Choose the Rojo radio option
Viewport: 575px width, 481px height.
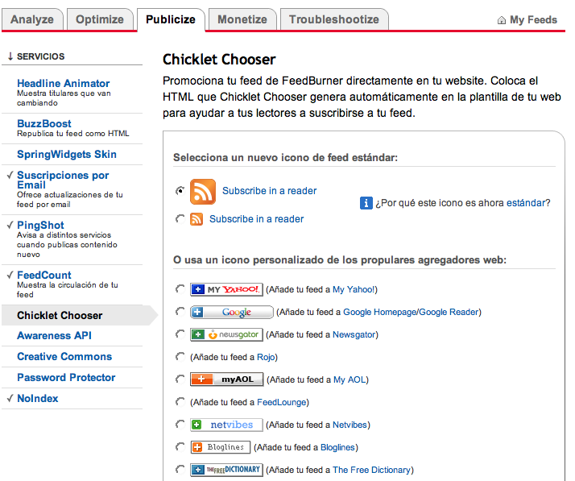pos(179,357)
